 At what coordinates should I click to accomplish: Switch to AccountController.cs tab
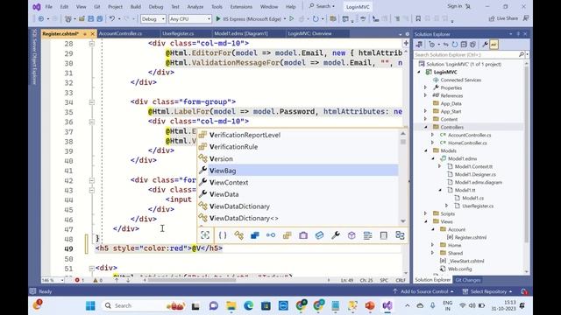click(x=120, y=33)
